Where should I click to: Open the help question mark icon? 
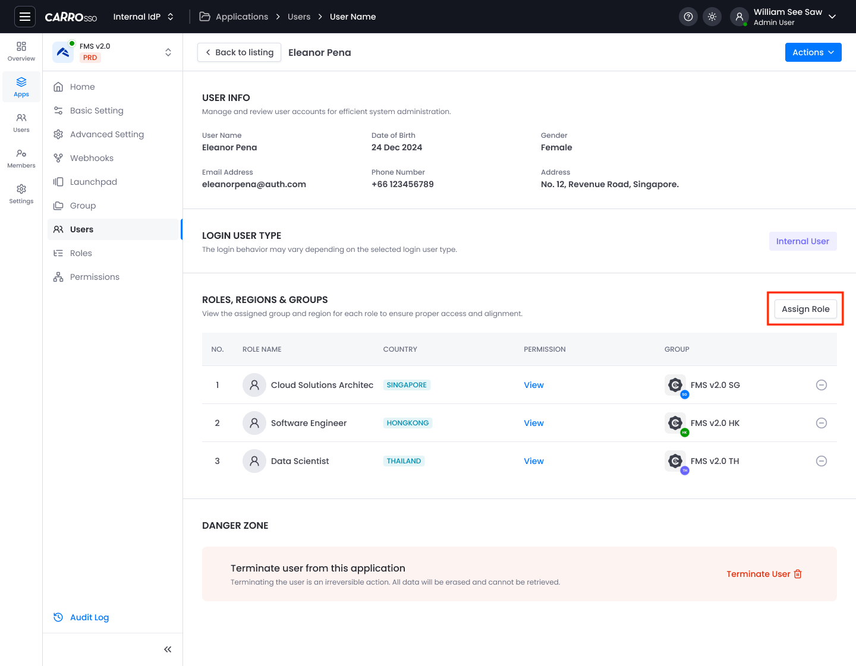688,17
